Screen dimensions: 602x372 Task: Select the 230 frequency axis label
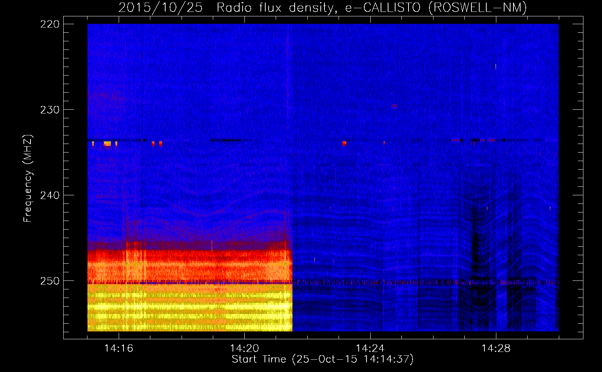coord(49,110)
